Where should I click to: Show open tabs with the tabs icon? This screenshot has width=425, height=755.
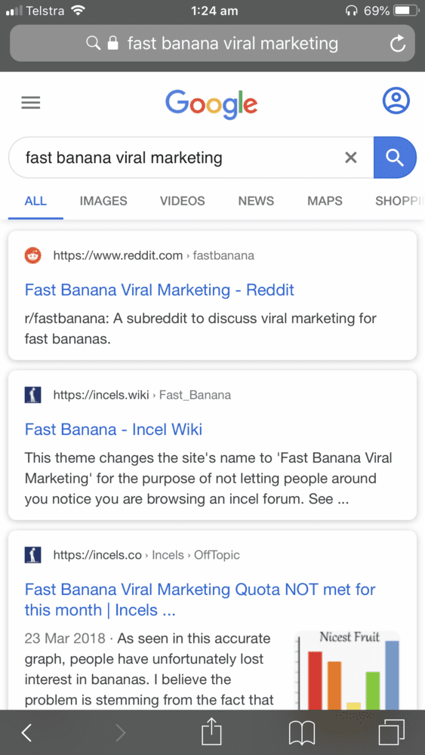(x=391, y=732)
